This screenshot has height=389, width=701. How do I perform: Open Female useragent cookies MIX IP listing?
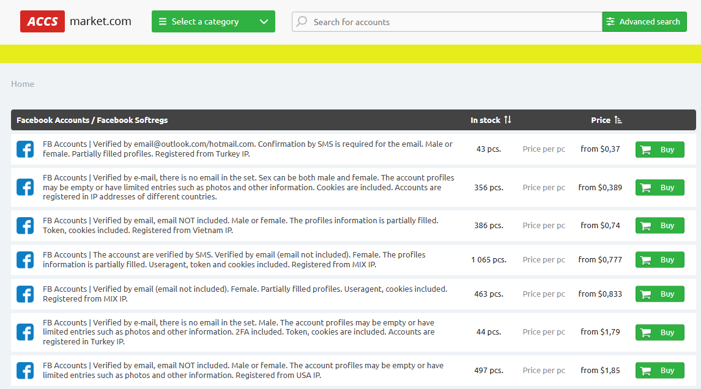pos(245,294)
